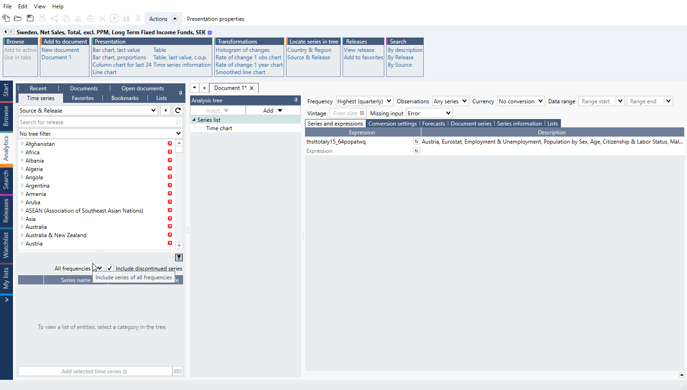Create a new document via toolbar icon

click(x=6, y=19)
